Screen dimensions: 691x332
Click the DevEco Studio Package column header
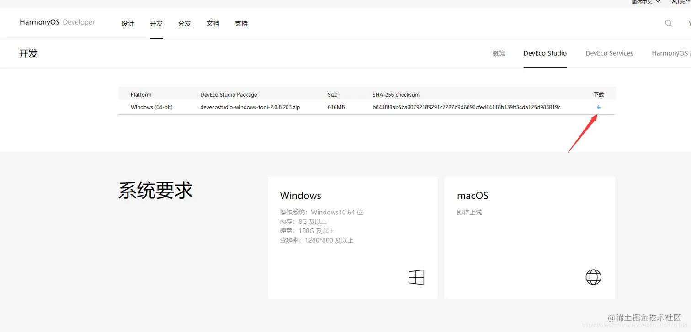[x=229, y=95]
